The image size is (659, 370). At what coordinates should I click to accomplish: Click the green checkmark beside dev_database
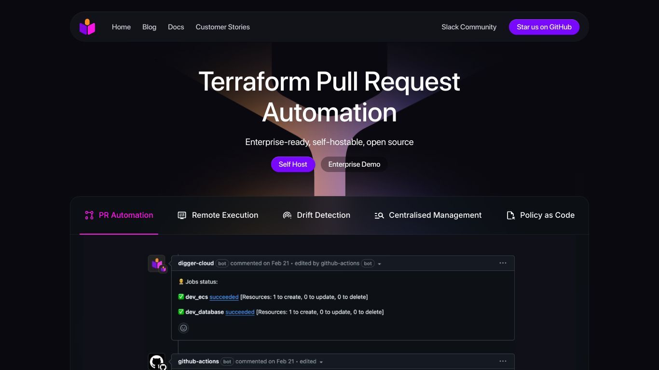(181, 312)
